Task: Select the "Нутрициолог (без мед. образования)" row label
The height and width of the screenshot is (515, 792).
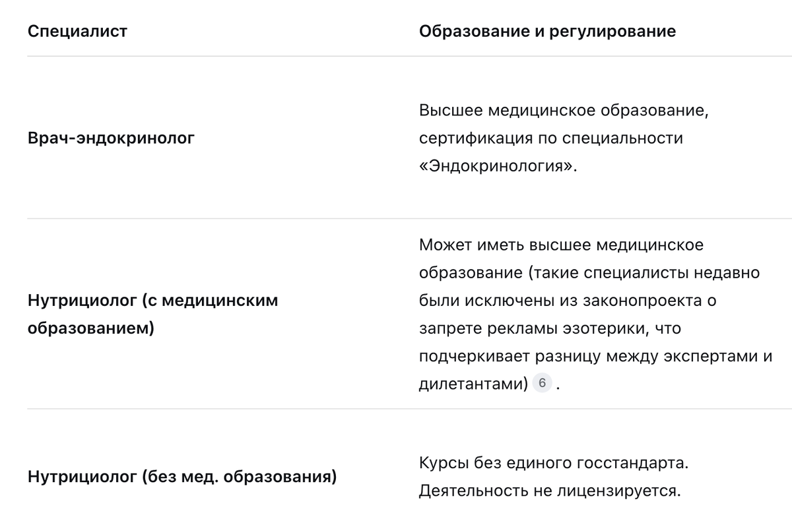Action: pyautogui.click(x=181, y=476)
